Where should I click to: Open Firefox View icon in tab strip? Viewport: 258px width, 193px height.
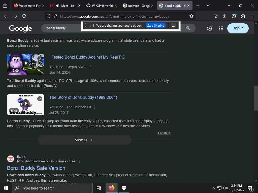click(x=5, y=6)
